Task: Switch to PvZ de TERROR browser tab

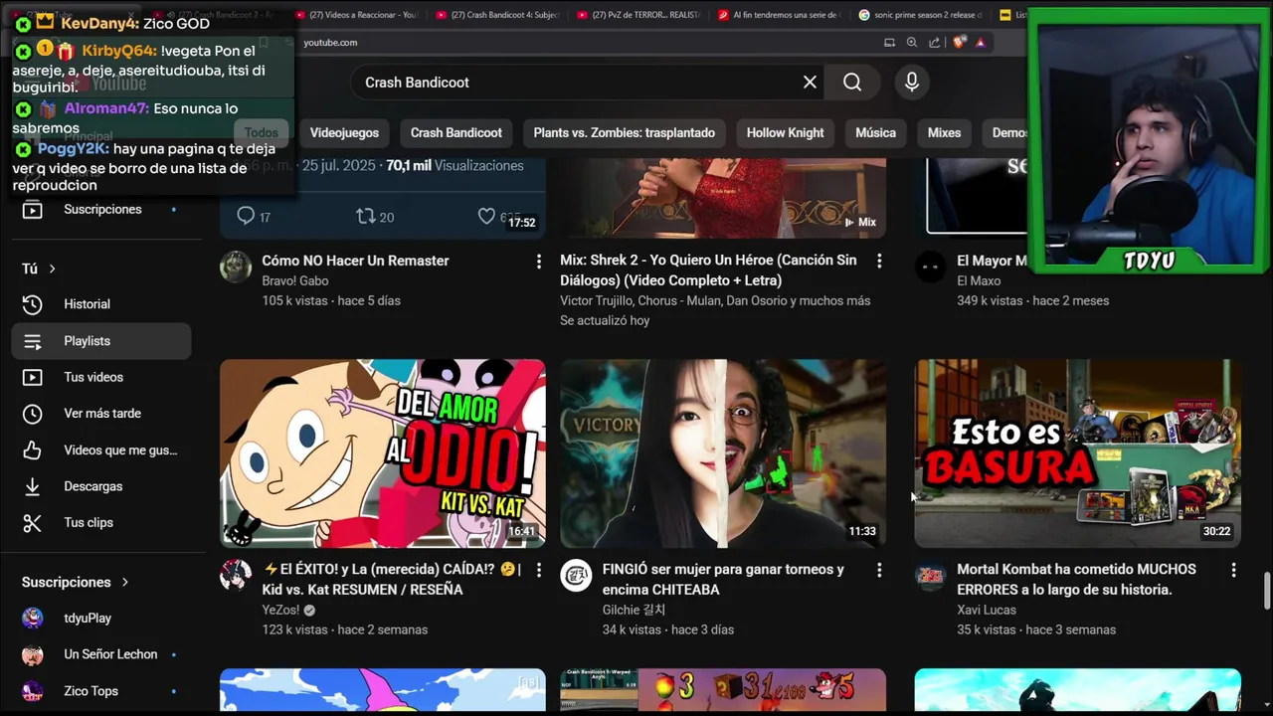Action: pos(639,15)
